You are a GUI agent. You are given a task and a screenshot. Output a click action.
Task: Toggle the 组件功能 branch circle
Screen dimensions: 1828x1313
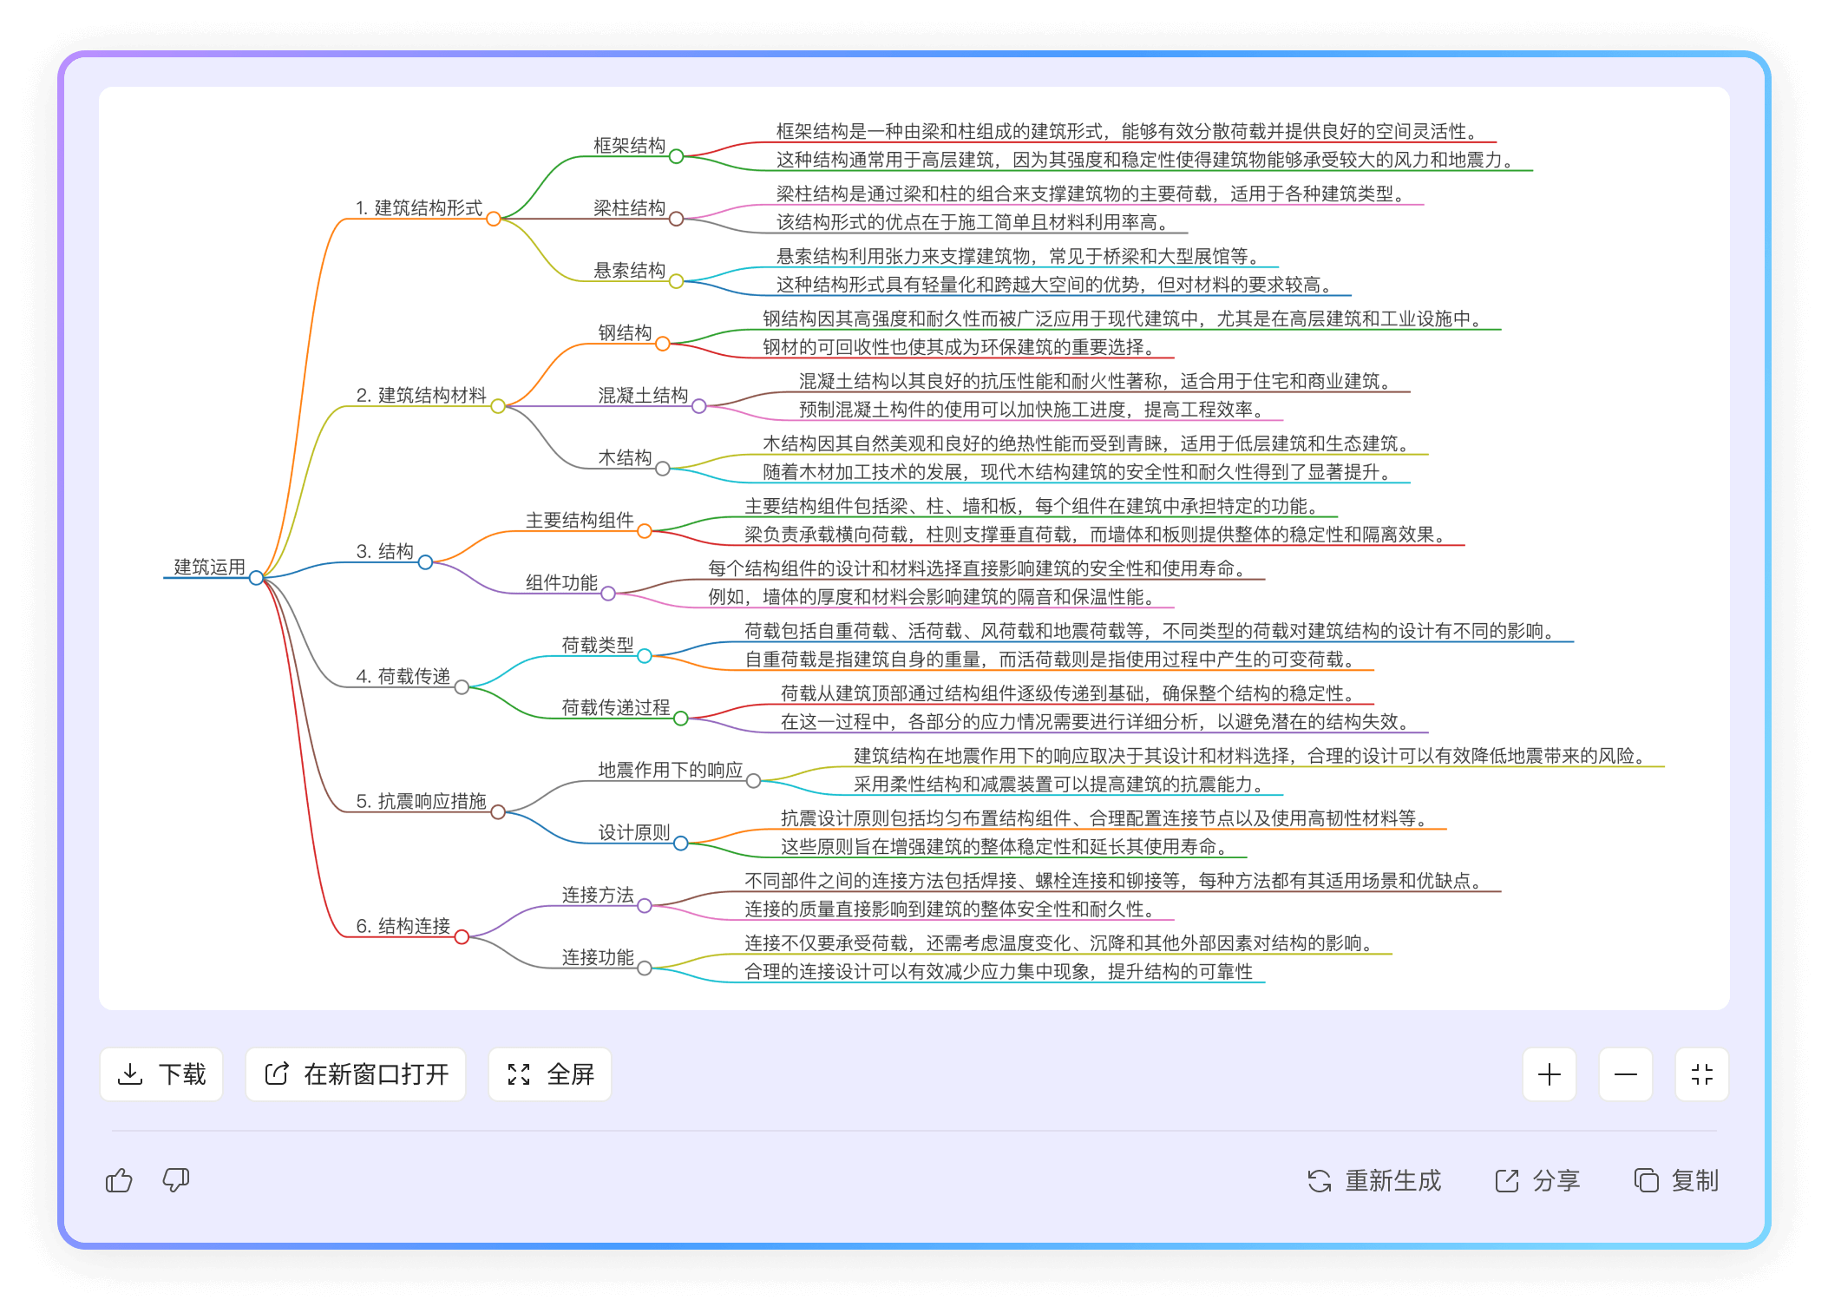coord(608,594)
